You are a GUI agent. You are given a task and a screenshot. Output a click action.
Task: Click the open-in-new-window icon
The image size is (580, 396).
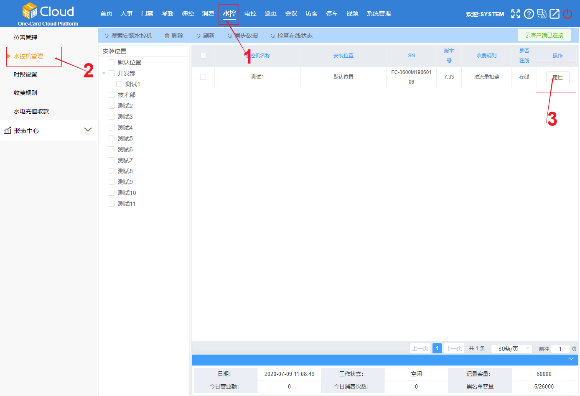tap(555, 14)
